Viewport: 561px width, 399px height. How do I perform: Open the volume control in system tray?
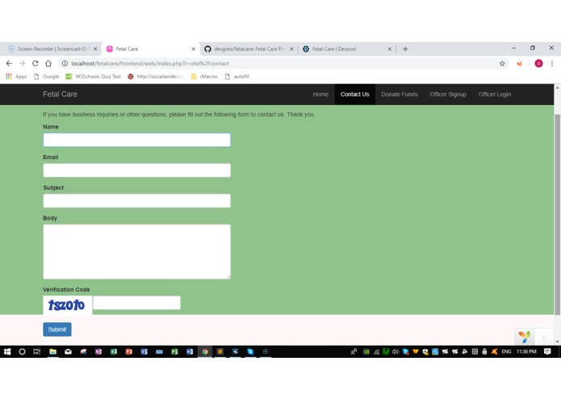396,351
